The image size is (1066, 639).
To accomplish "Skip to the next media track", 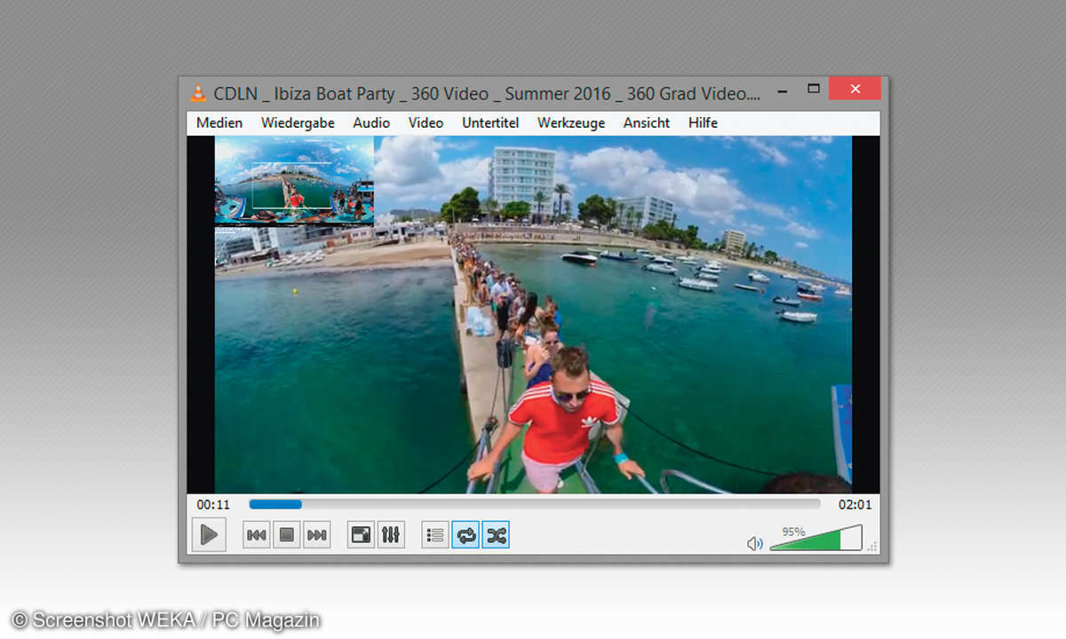I will point(317,535).
